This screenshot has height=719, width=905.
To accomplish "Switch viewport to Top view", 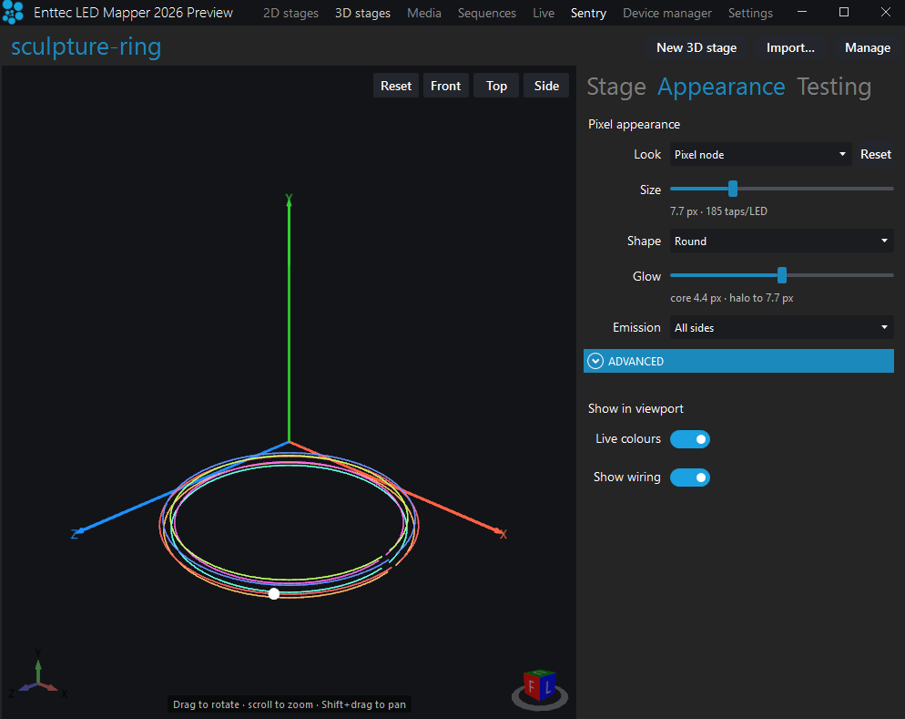I will tap(496, 86).
